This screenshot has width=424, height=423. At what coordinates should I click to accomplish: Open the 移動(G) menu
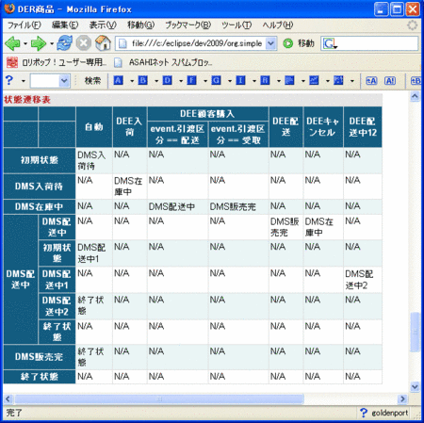pos(140,24)
